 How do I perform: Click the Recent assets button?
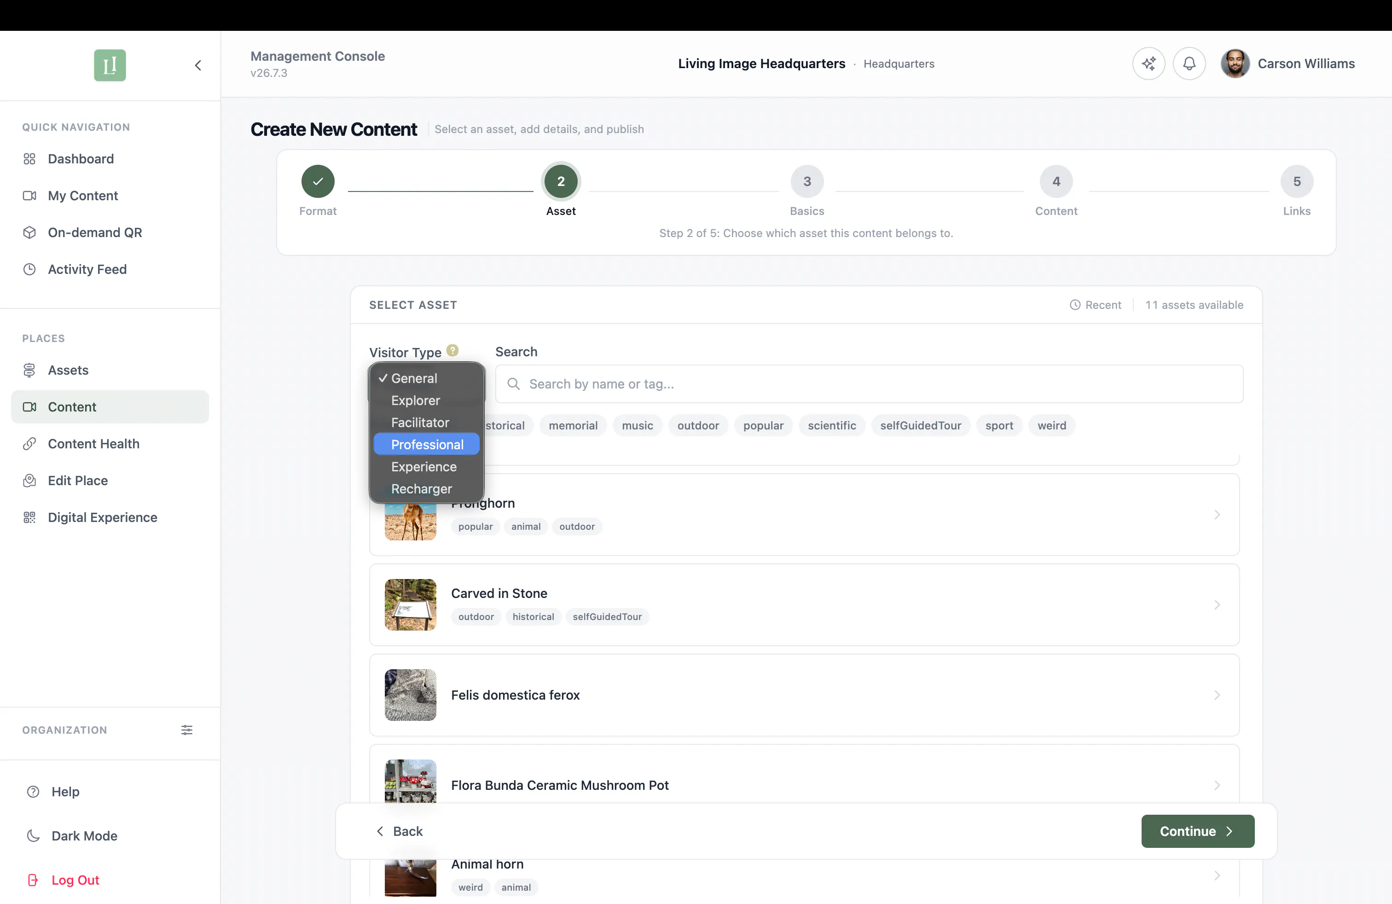[1096, 305]
